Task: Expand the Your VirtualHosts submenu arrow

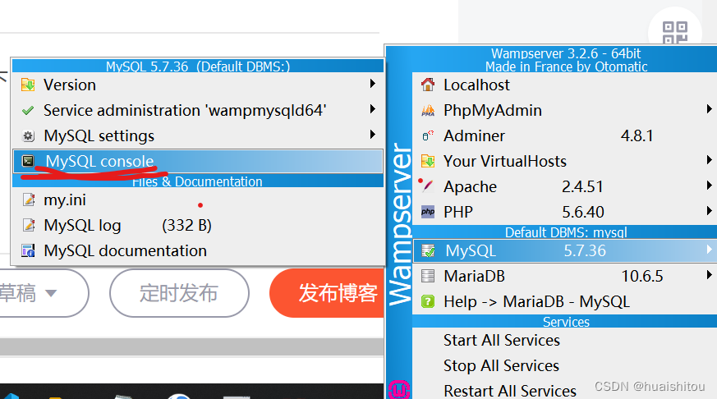Action: [x=709, y=159]
